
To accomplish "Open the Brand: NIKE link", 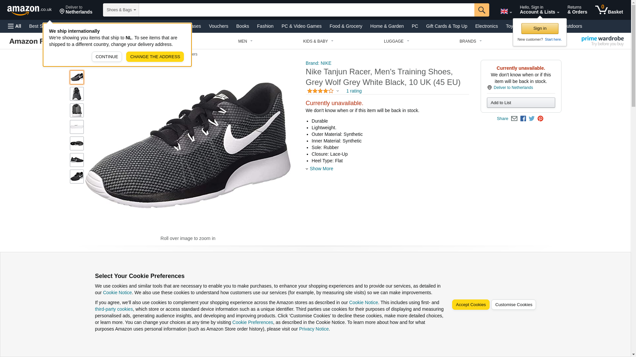I will [x=318, y=63].
